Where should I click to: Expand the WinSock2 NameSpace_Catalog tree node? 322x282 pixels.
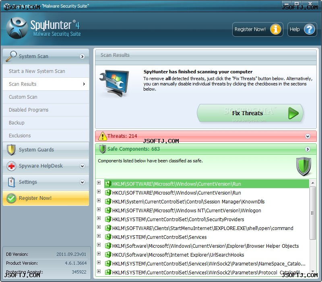pyautogui.click(x=99, y=262)
